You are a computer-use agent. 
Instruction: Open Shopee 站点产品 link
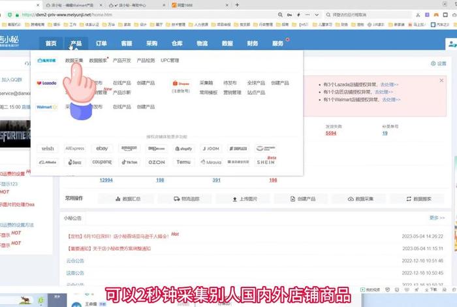pyautogui.click(x=256, y=92)
